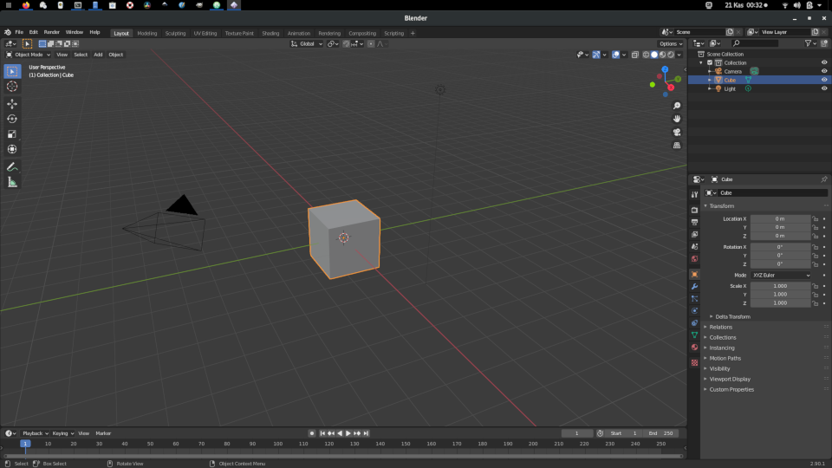Toggle lock on Location X
The image size is (832, 468).
click(x=816, y=218)
